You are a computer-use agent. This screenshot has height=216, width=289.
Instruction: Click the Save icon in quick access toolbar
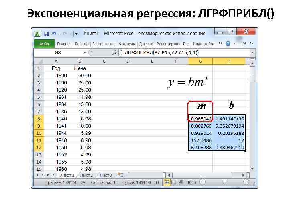(x=46, y=34)
